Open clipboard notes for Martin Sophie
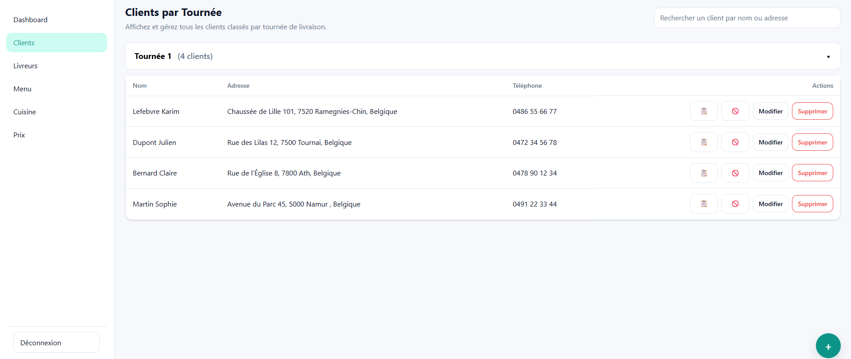Image resolution: width=851 pixels, height=359 pixels. 704,204
